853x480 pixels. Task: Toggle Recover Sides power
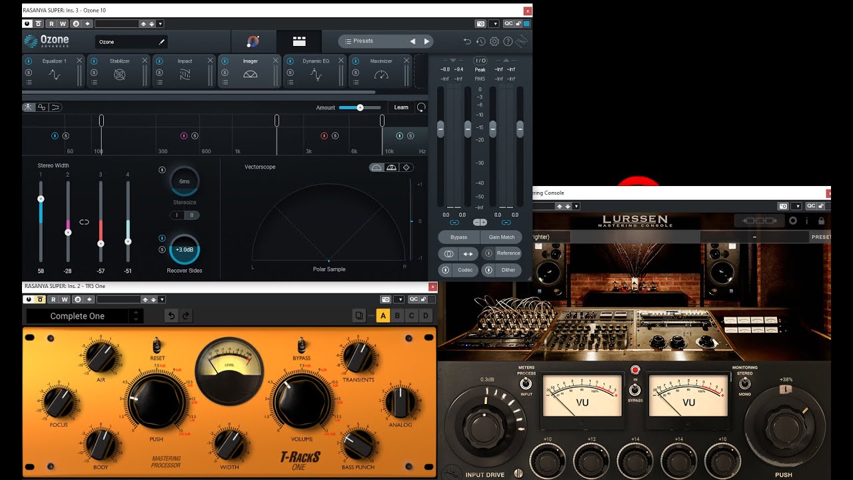[x=162, y=238]
